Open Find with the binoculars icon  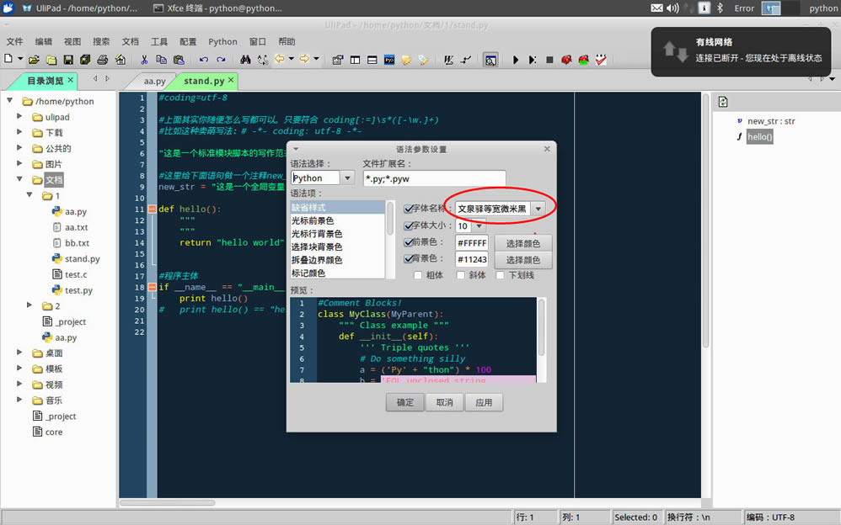245,60
